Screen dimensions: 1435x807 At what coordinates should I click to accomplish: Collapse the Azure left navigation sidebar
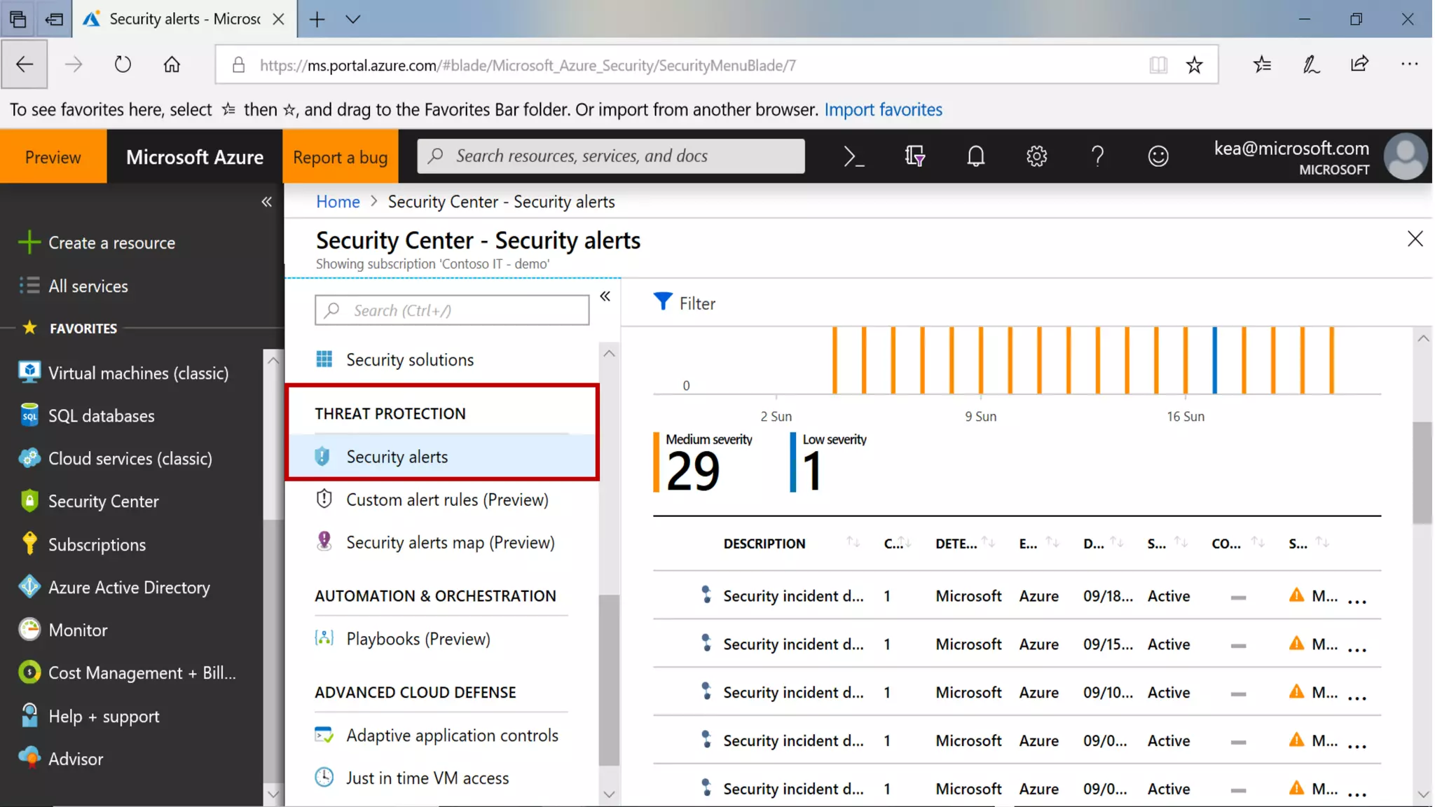(266, 202)
